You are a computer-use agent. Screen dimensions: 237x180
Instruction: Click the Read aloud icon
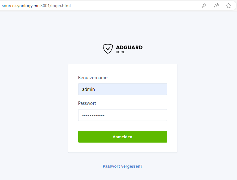point(216,6)
